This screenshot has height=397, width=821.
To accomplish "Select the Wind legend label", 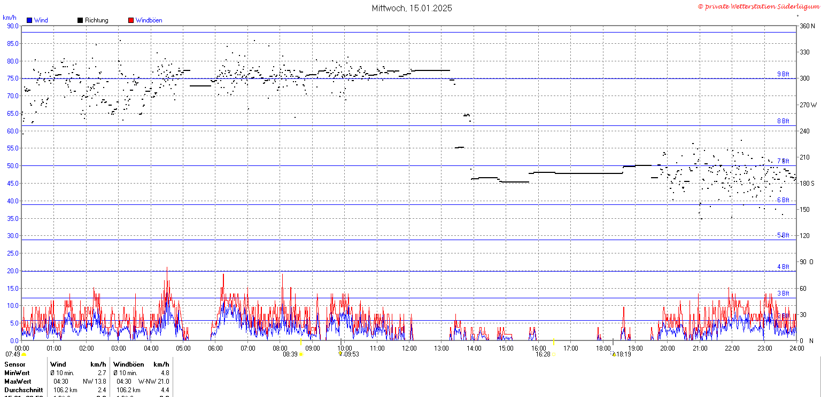I will pos(41,20).
